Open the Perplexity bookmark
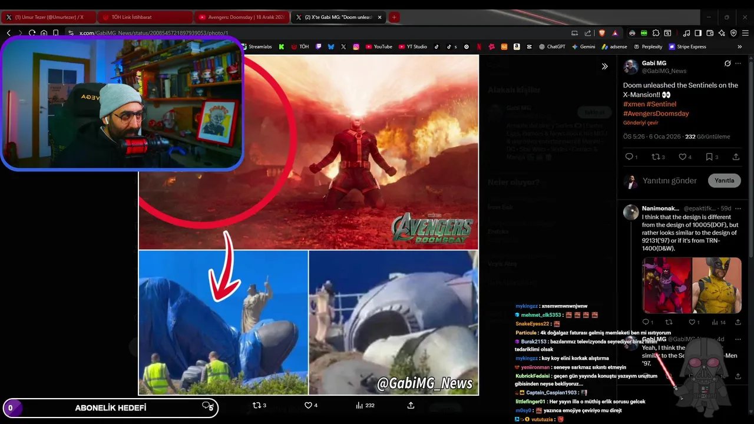 pos(647,47)
